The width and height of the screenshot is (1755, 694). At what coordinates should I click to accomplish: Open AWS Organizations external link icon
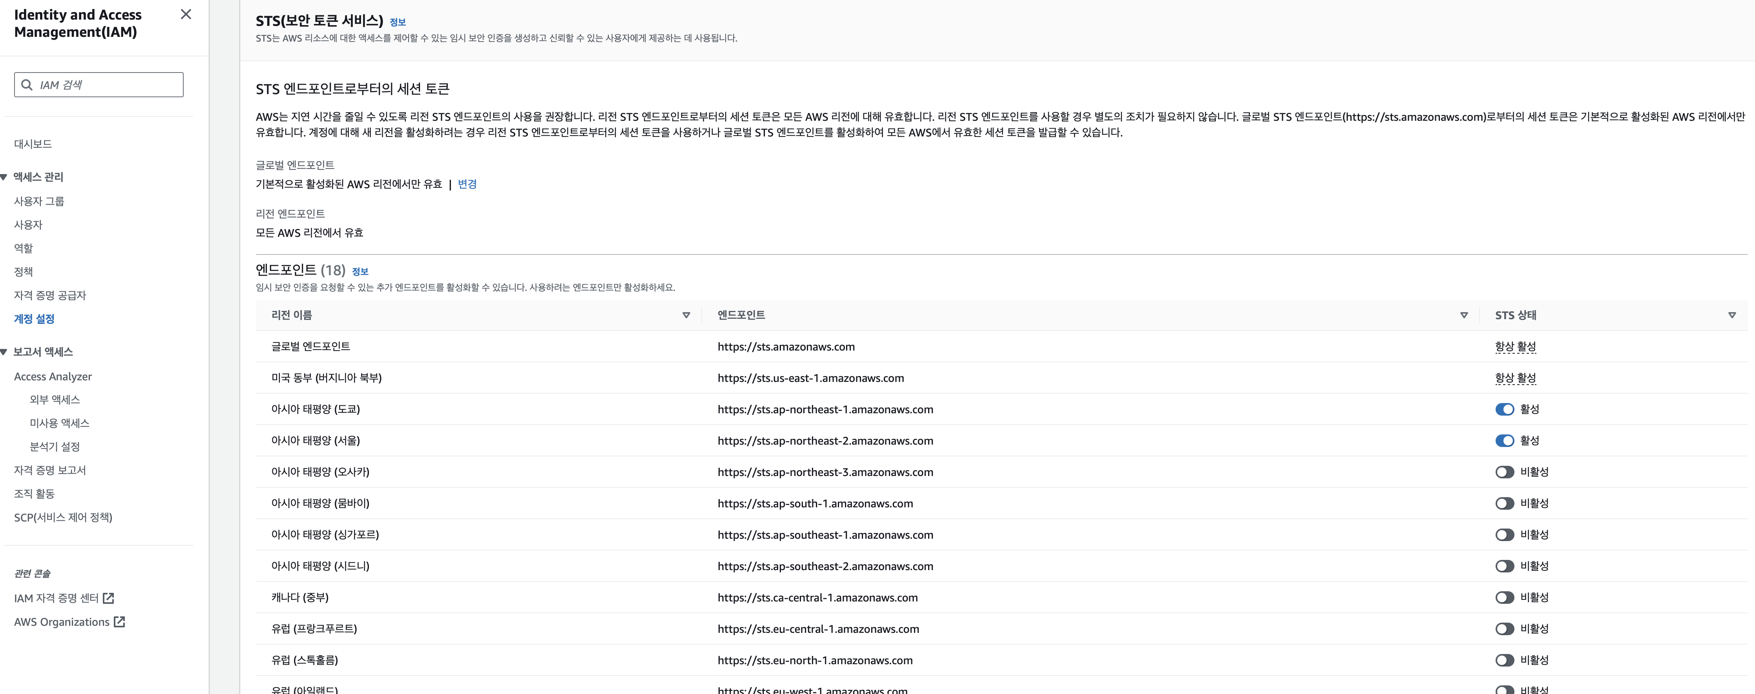[x=119, y=622]
